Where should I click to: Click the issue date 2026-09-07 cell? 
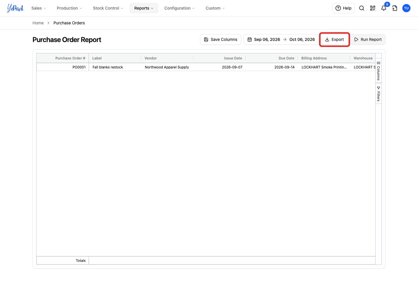(219, 67)
